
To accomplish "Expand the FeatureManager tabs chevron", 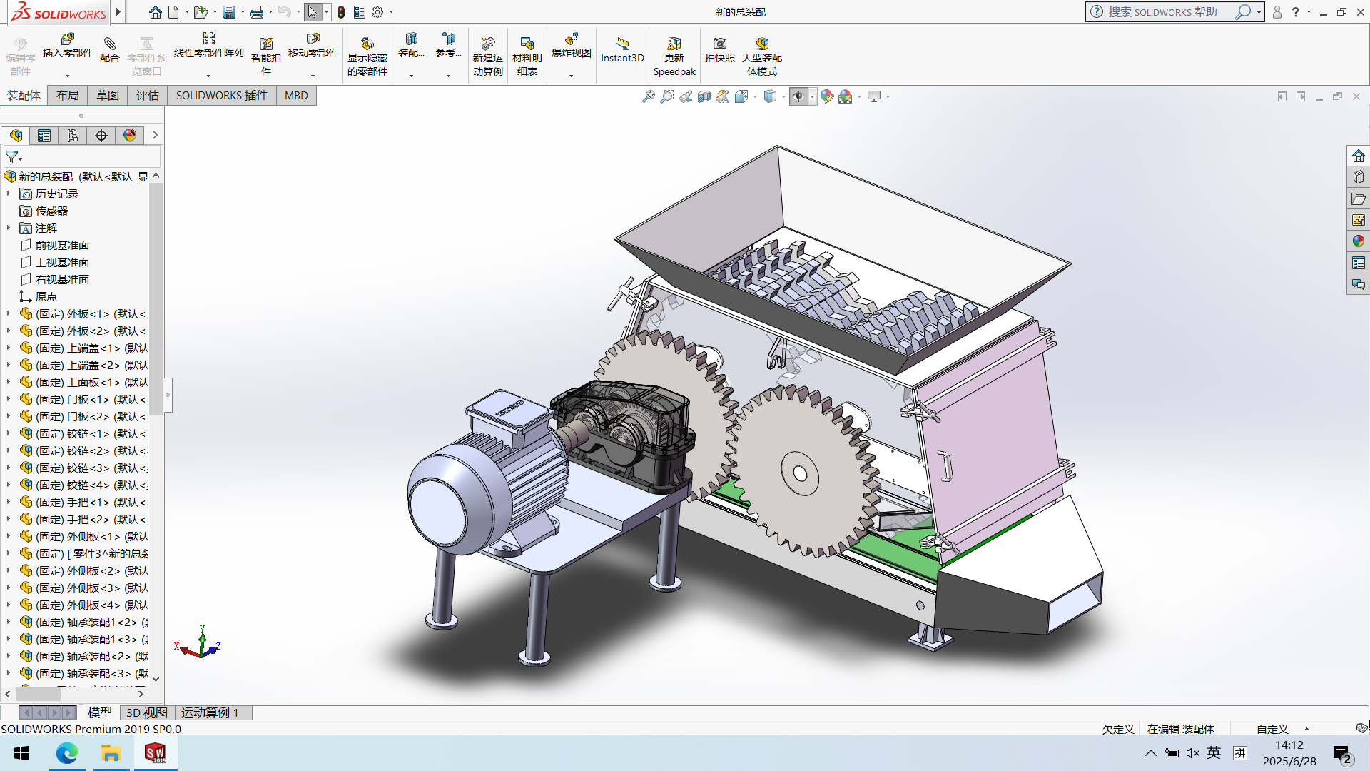I will pyautogui.click(x=155, y=136).
